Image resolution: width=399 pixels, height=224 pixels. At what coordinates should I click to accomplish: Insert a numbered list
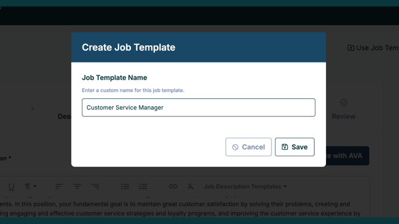click(x=143, y=186)
